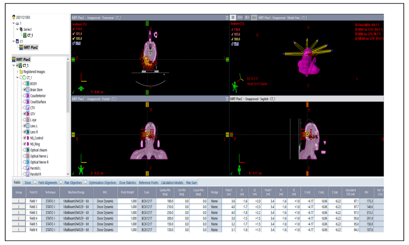Viewport: 409px width, 245px height.
Task: Collapse the C1 course node
Action: click(13, 41)
